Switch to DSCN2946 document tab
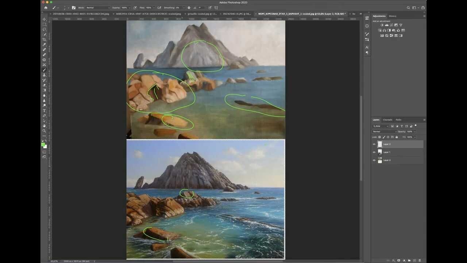This screenshot has height=263, width=467. point(237,14)
